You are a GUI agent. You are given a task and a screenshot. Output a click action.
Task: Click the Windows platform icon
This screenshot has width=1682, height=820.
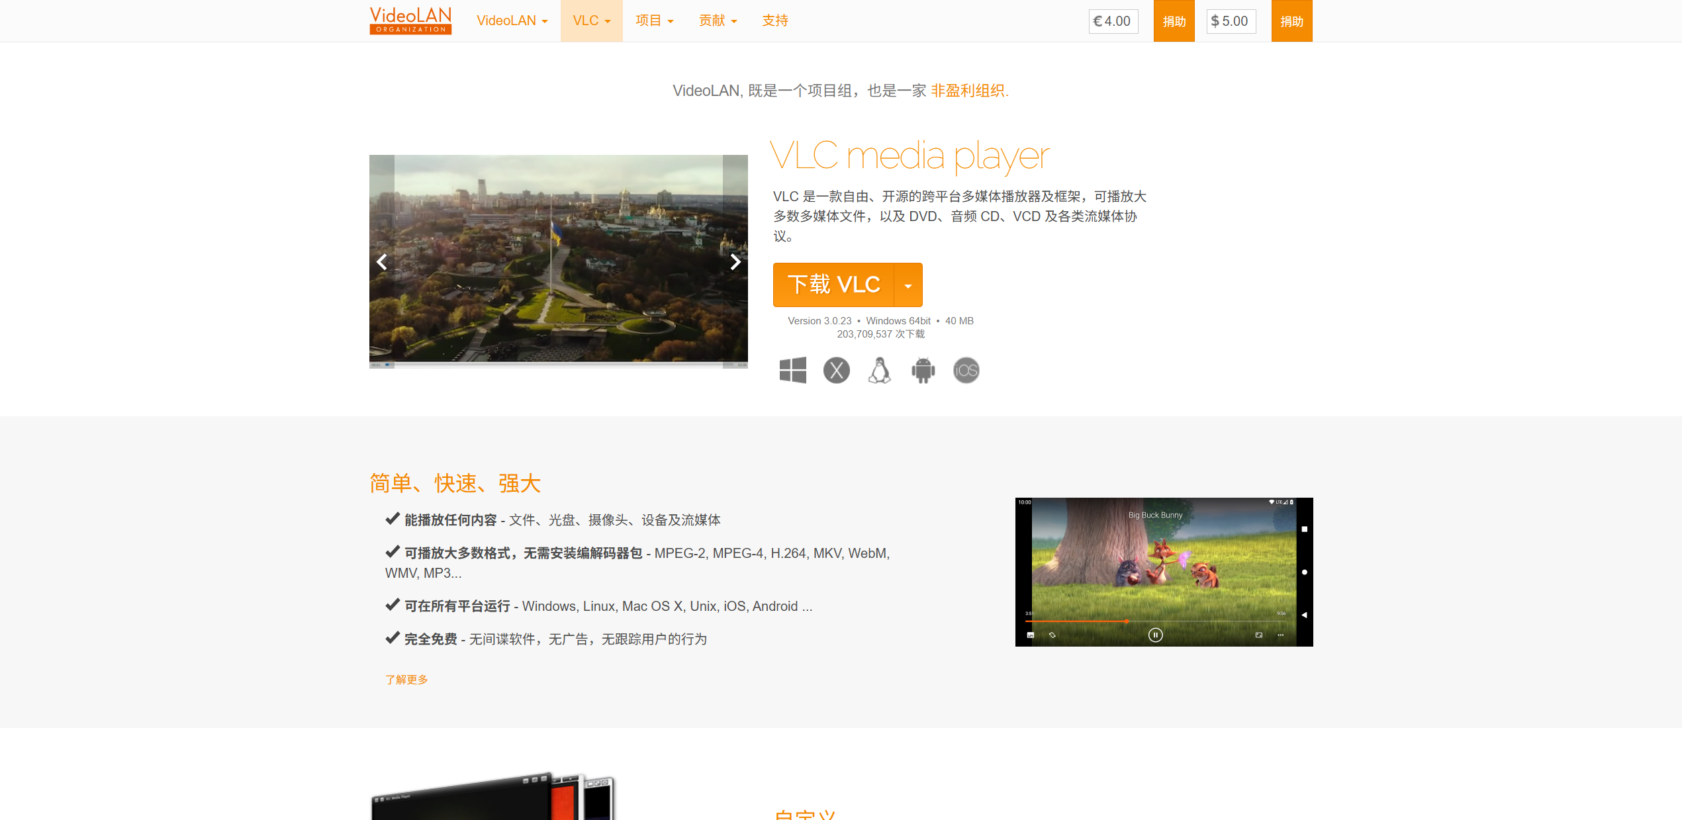[x=792, y=370]
